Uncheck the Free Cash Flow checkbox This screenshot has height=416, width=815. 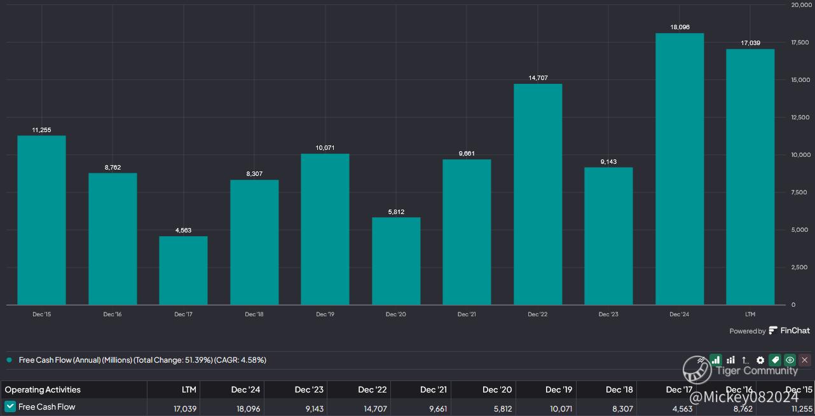[10, 407]
